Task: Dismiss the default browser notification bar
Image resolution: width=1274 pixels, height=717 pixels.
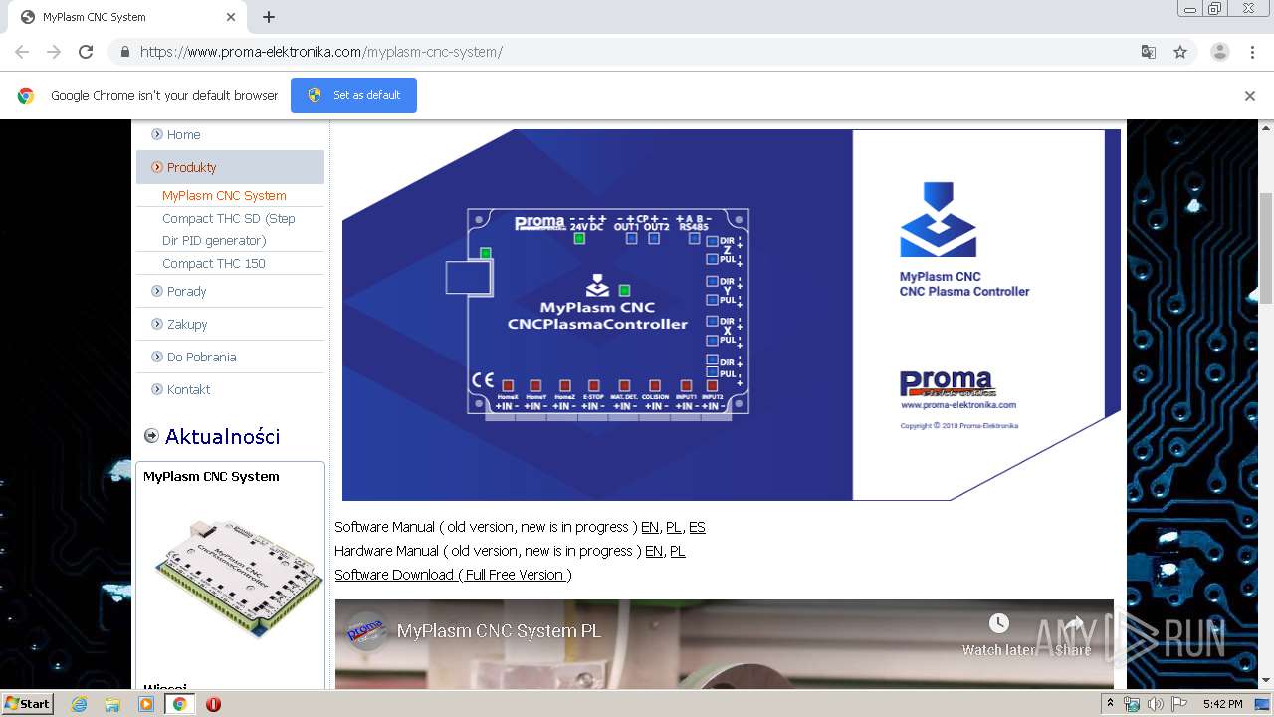Action: pos(1249,96)
